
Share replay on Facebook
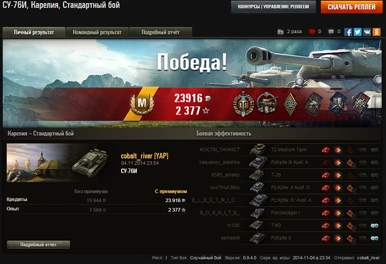coord(348,32)
